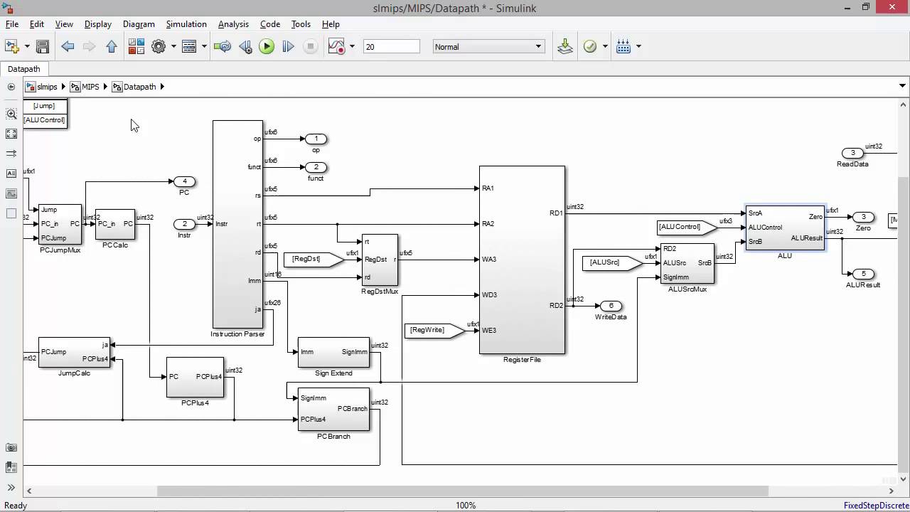The width and height of the screenshot is (910, 512).
Task: Open the Model Advisor dropdown arrow
Action: 605,46
